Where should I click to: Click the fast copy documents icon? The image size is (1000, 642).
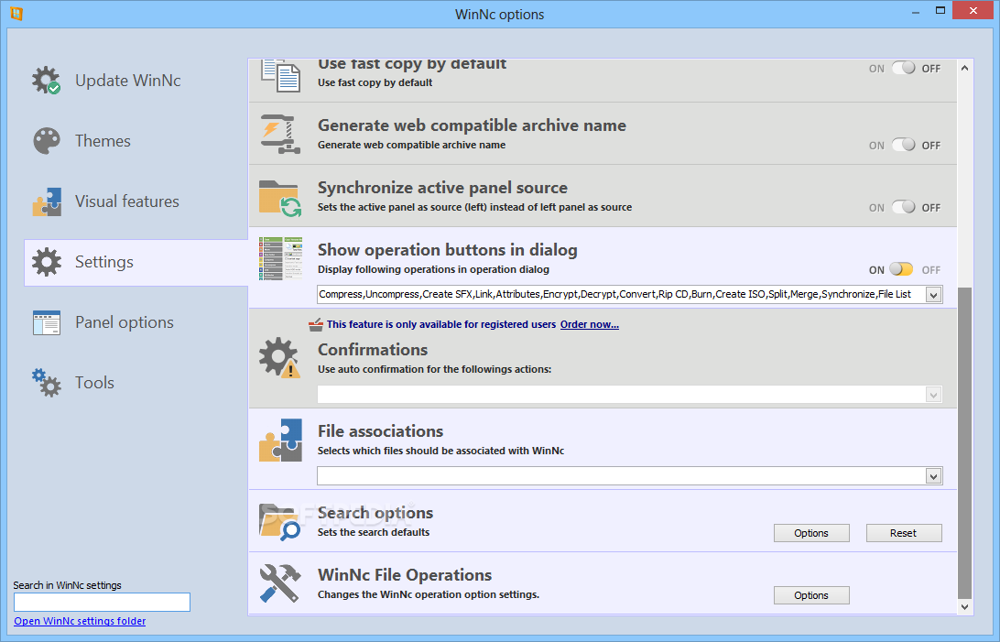click(280, 75)
